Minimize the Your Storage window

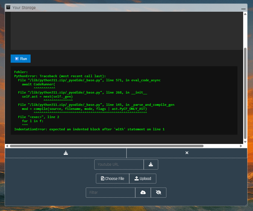243,8
